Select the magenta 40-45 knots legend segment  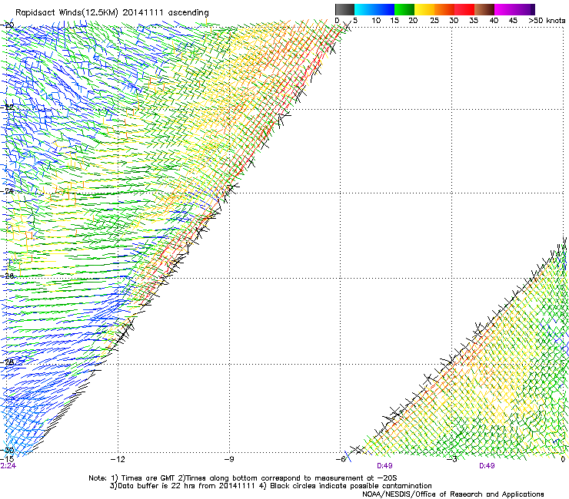pyautogui.click(x=504, y=9)
